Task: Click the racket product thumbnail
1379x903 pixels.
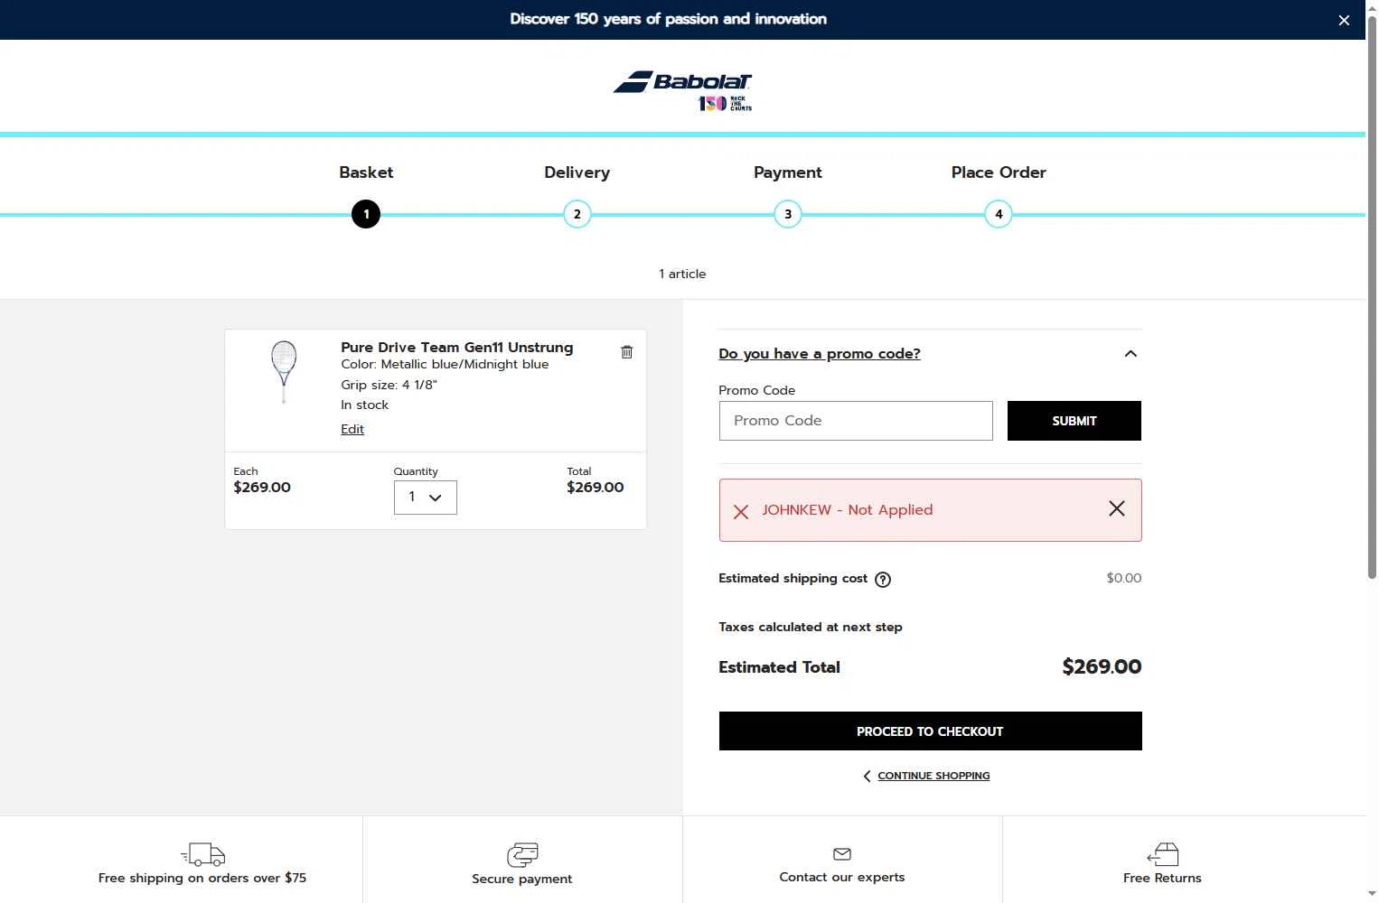Action: 284,372
